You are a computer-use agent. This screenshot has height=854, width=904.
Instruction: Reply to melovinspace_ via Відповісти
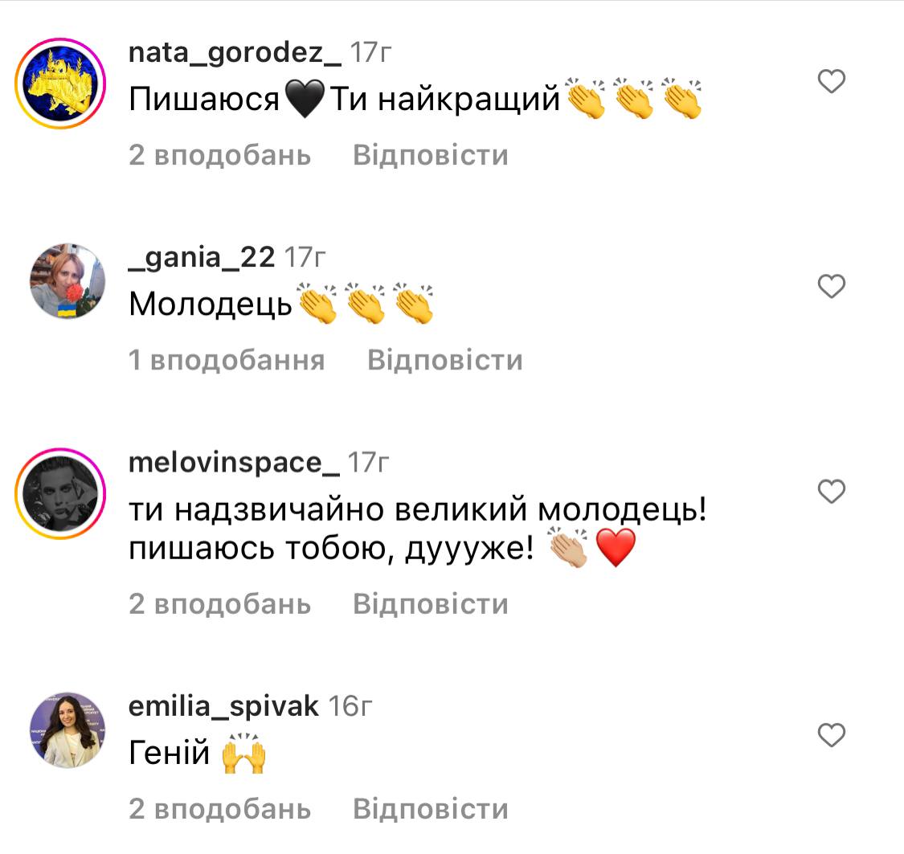coord(431,604)
